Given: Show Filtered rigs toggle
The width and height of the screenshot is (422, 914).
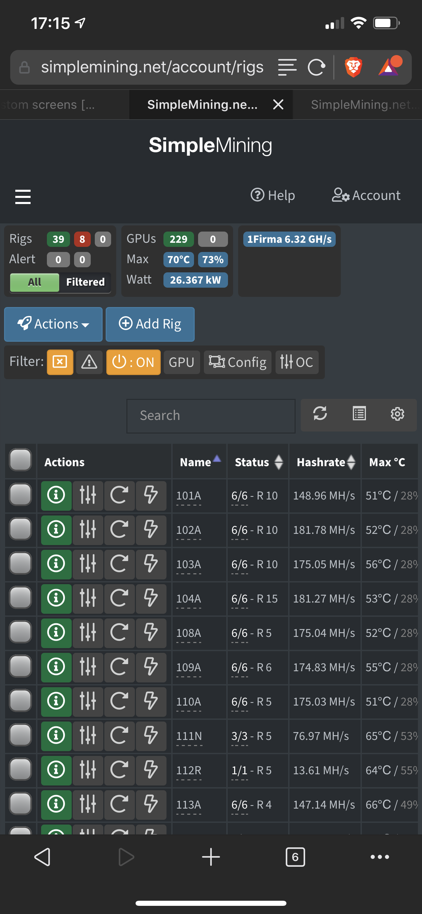Looking at the screenshot, I should click(86, 282).
